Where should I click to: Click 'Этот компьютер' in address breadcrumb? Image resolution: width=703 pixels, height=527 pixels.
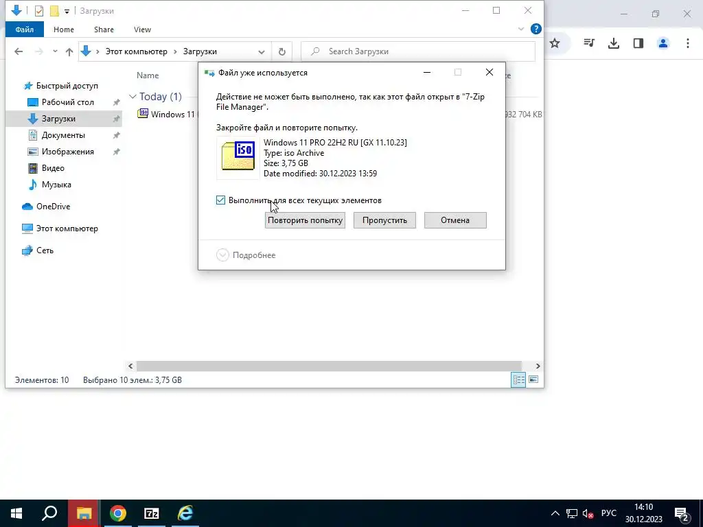click(x=137, y=51)
